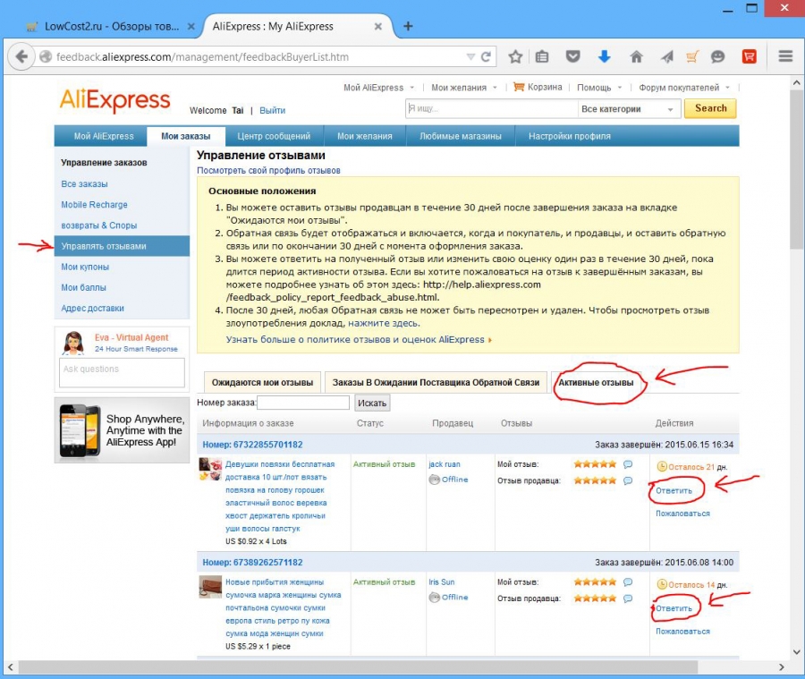The height and width of the screenshot is (679, 805).
Task: Click the orange shopping cart toolbar icon
Action: 692,56
